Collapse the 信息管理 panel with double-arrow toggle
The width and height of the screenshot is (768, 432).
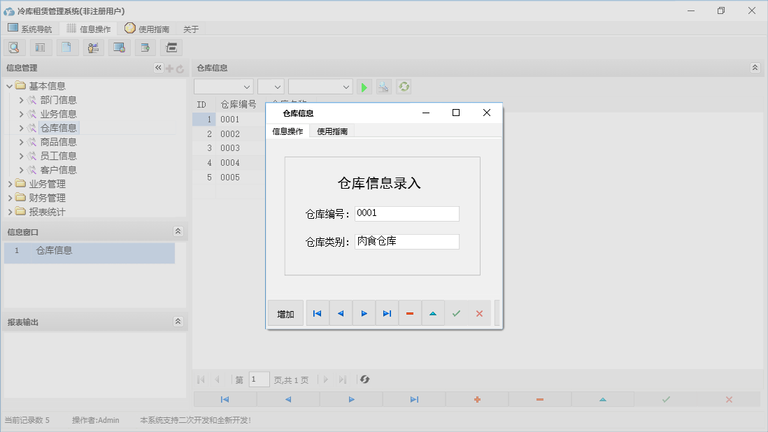click(x=158, y=68)
